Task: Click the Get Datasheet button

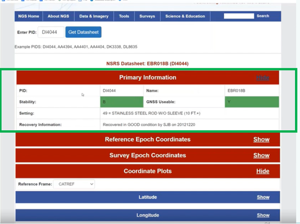Action: point(83,32)
